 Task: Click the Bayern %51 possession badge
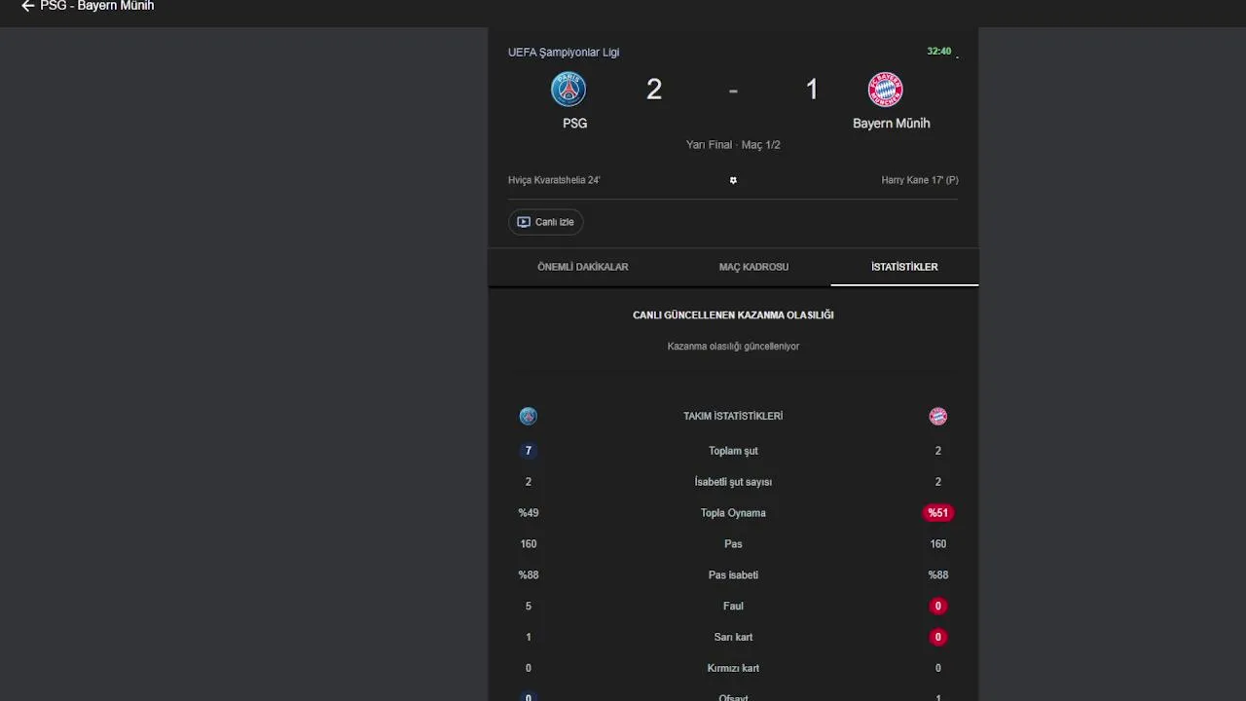coord(937,513)
